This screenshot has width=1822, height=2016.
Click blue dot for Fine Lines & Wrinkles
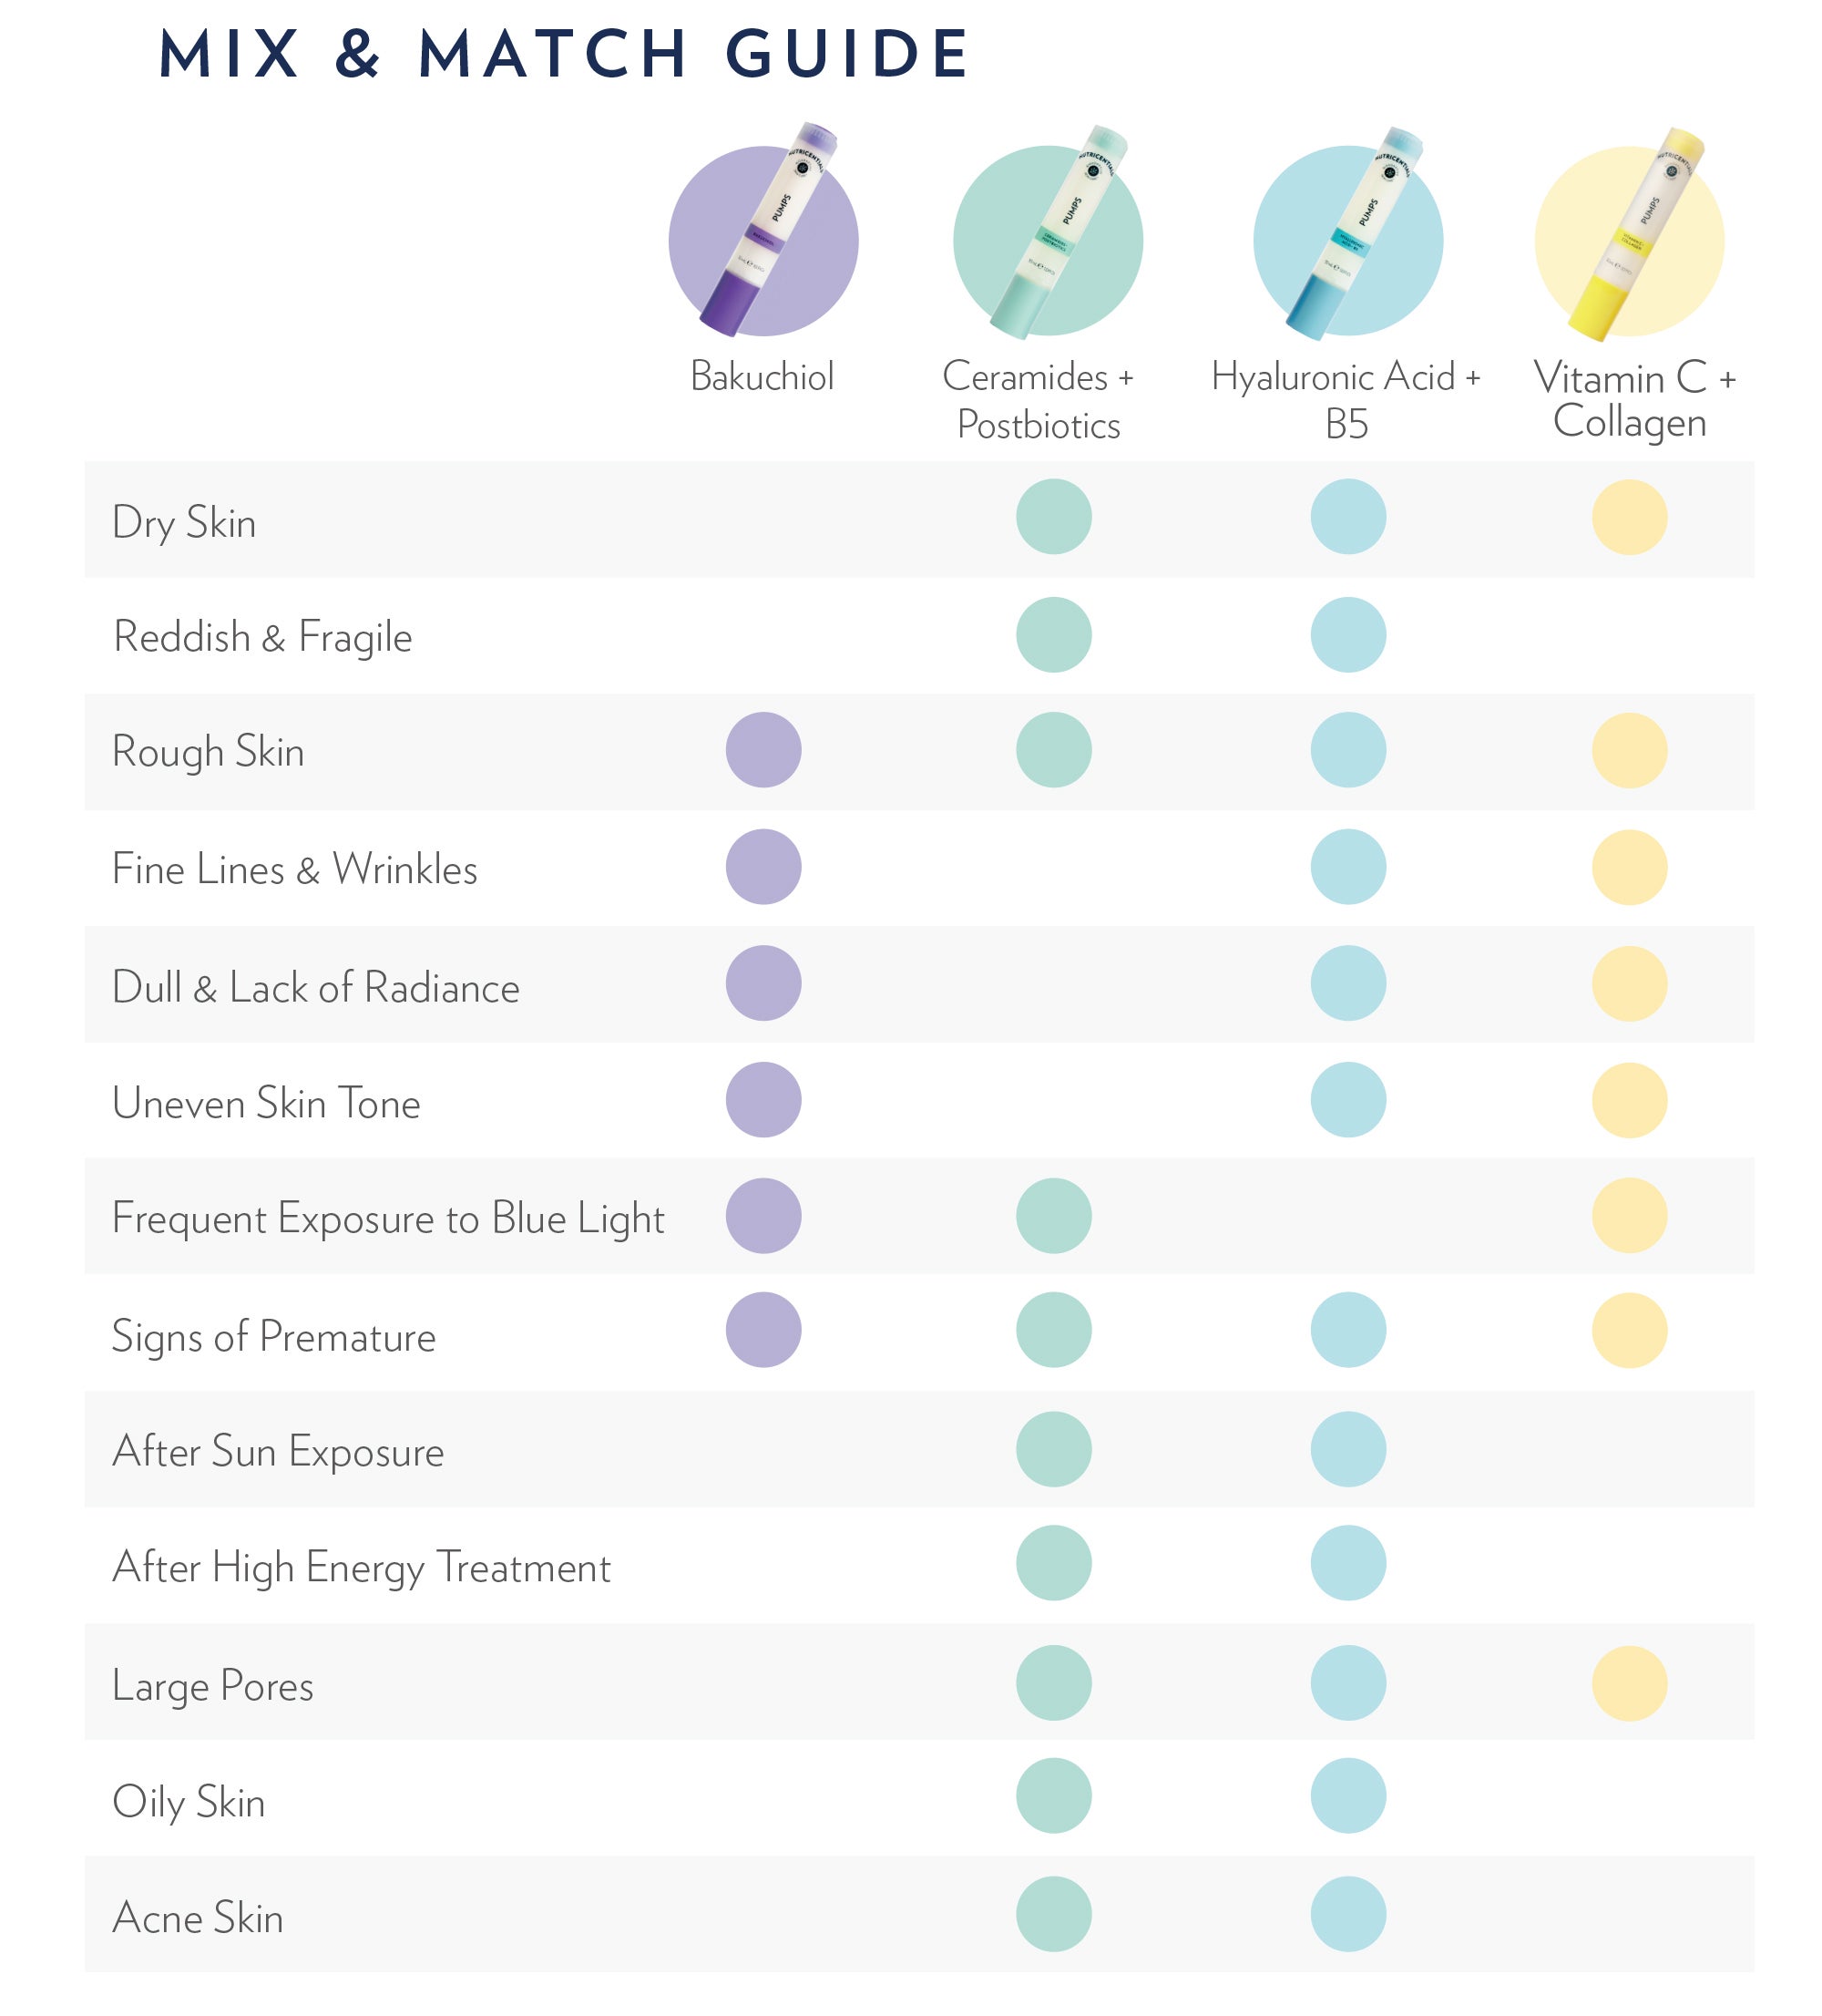click(x=1348, y=868)
